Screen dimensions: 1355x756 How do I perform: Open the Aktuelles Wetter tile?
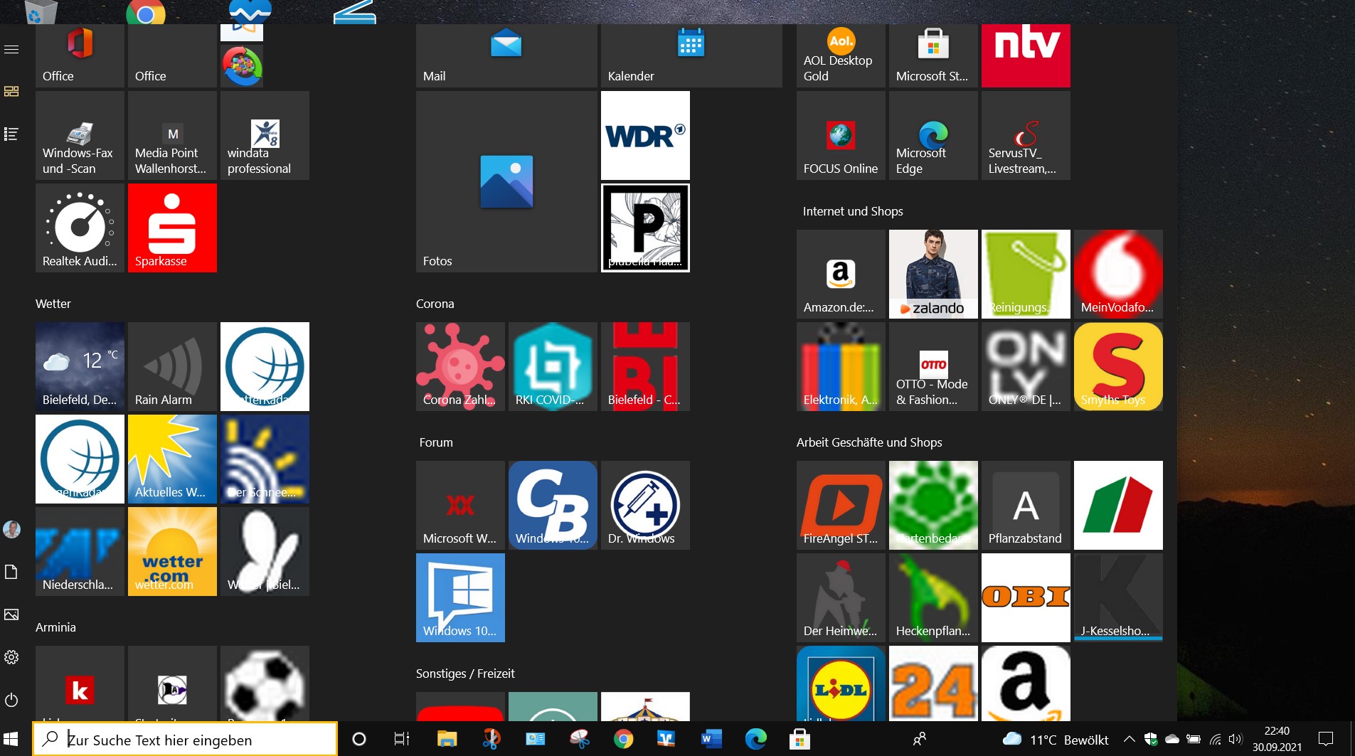(x=172, y=459)
